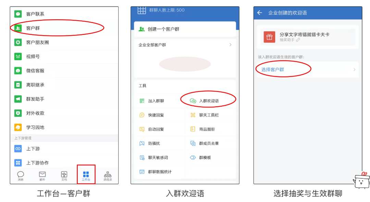Open 入群欢迎语 tool
The image size is (370, 202).
tap(208, 101)
